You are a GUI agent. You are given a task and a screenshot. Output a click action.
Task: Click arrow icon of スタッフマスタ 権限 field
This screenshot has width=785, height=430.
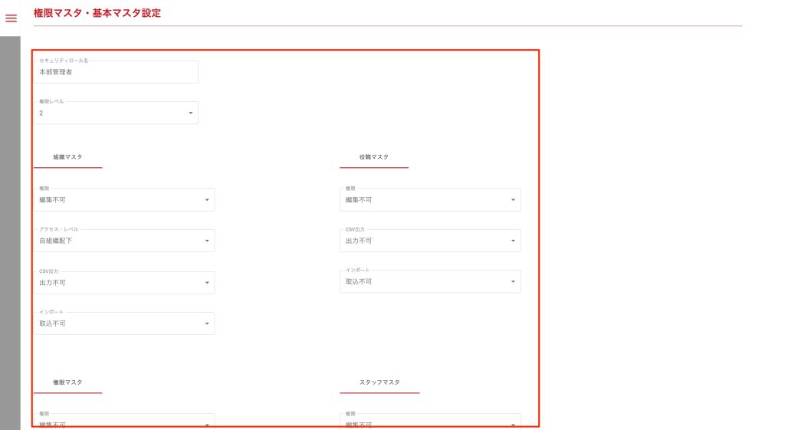[x=513, y=424]
